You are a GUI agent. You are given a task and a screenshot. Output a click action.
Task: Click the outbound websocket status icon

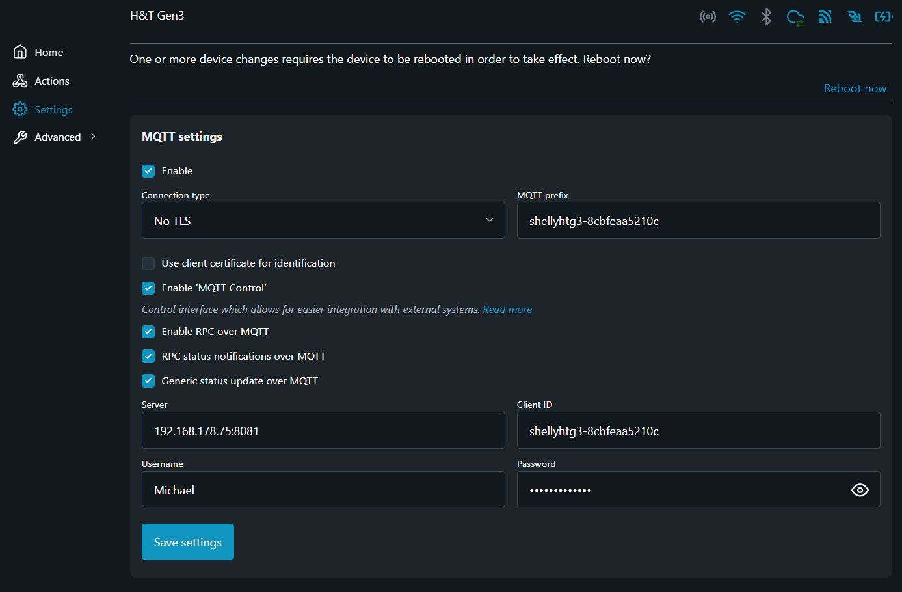[855, 17]
